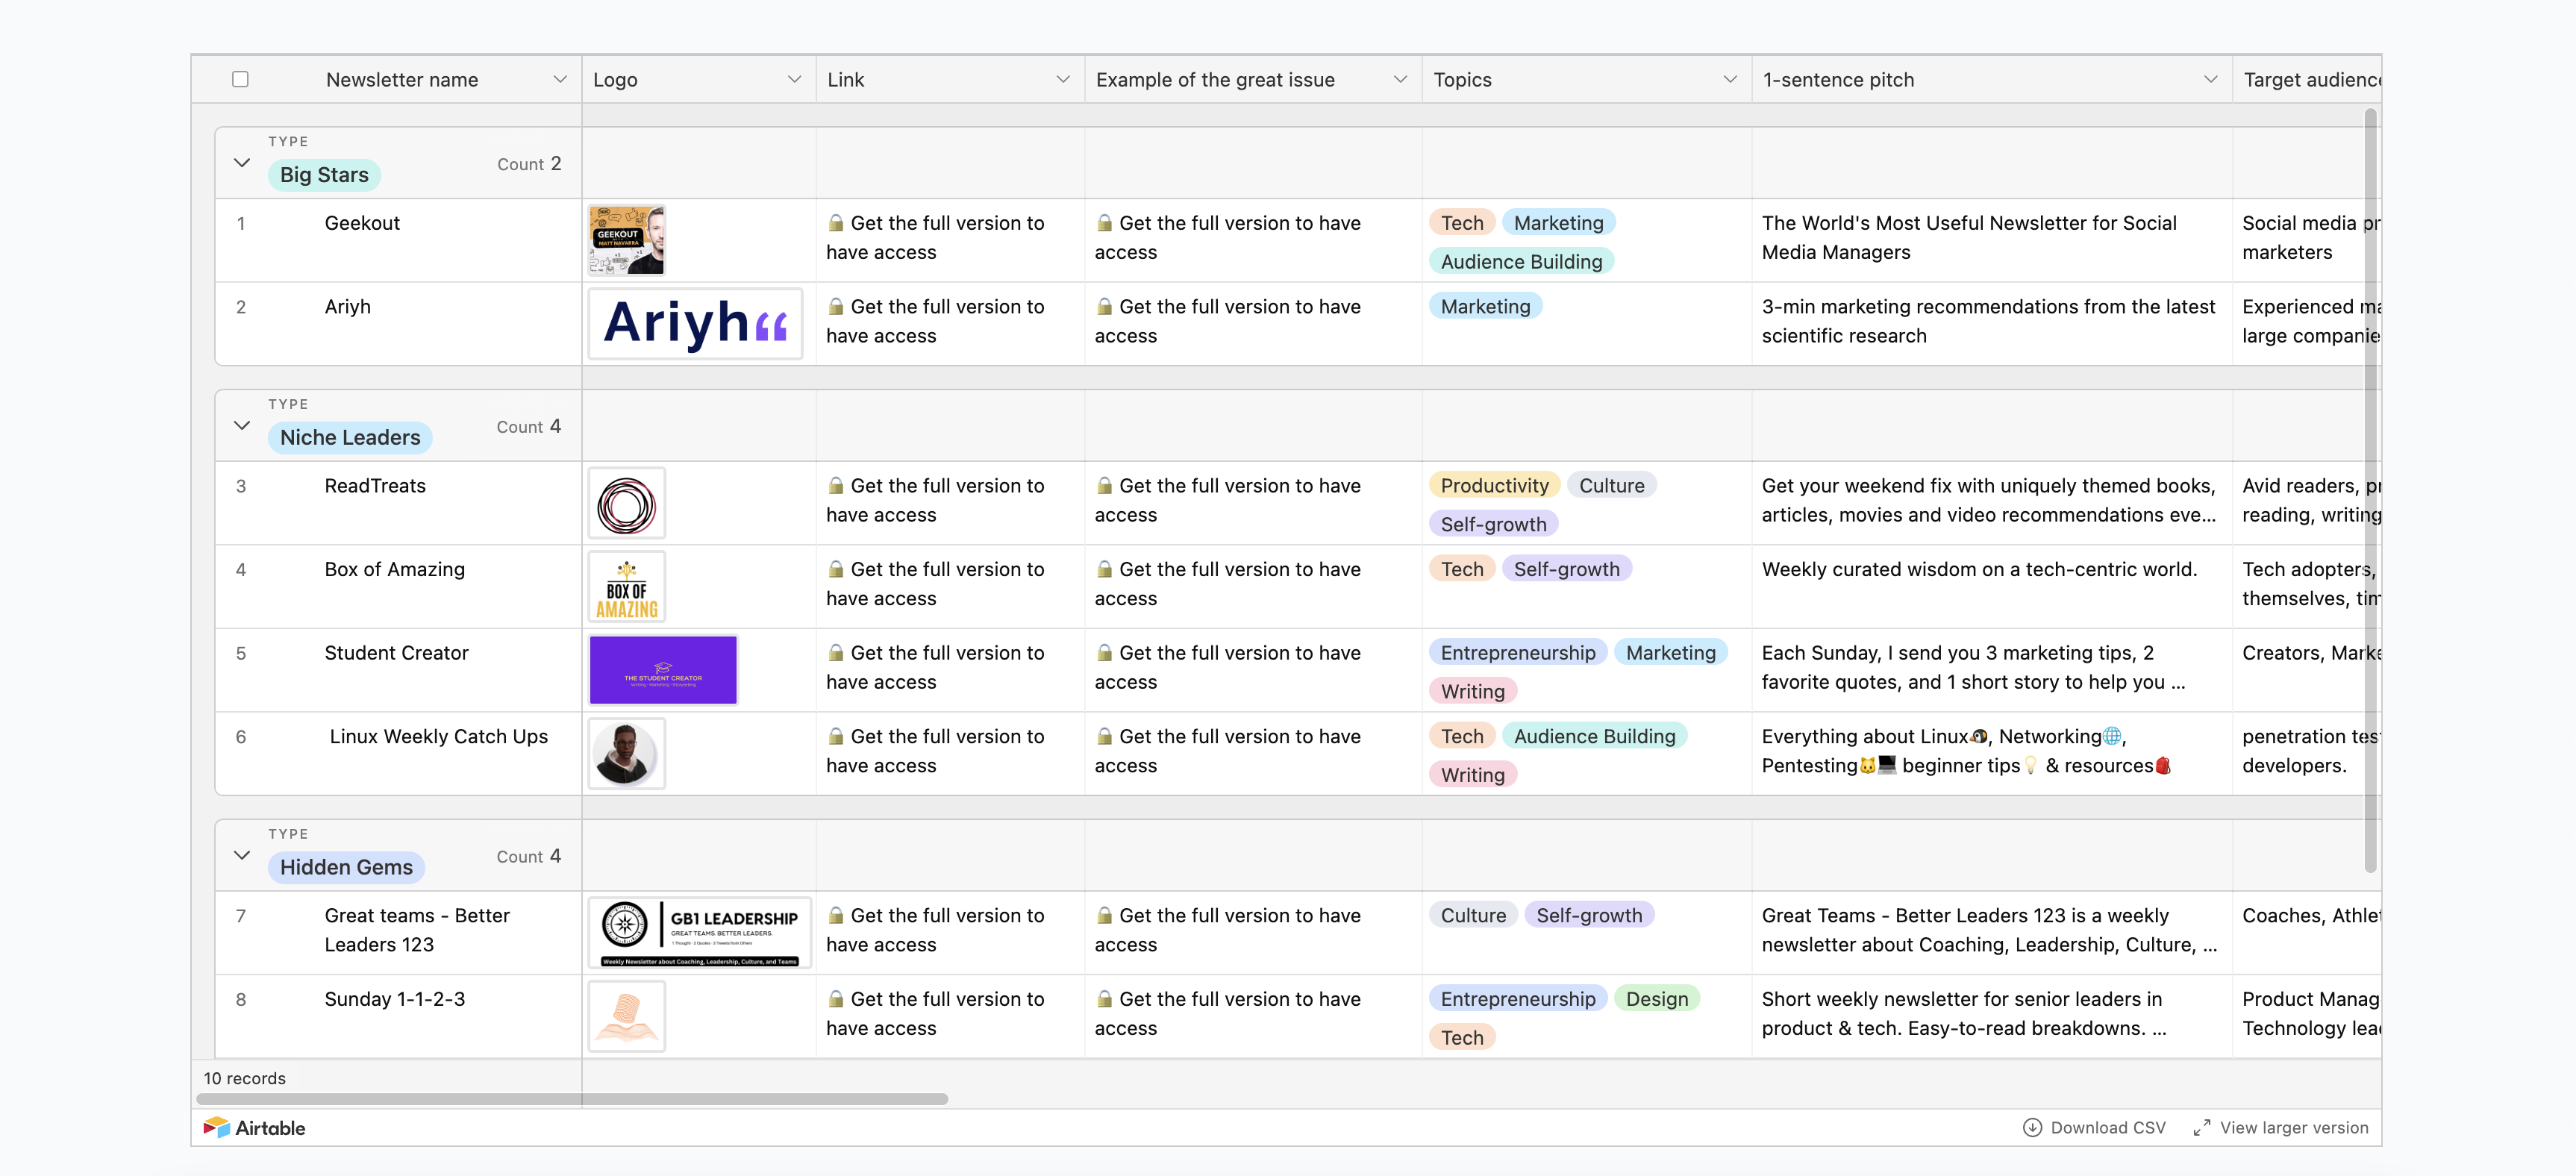
Task: Click the Count 4 label of Niche Leaders
Action: click(x=529, y=427)
